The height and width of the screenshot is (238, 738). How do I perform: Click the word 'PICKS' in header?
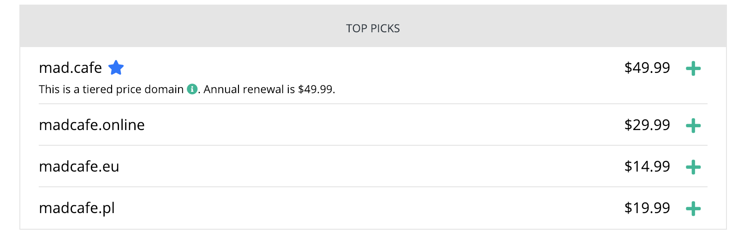[x=385, y=29]
